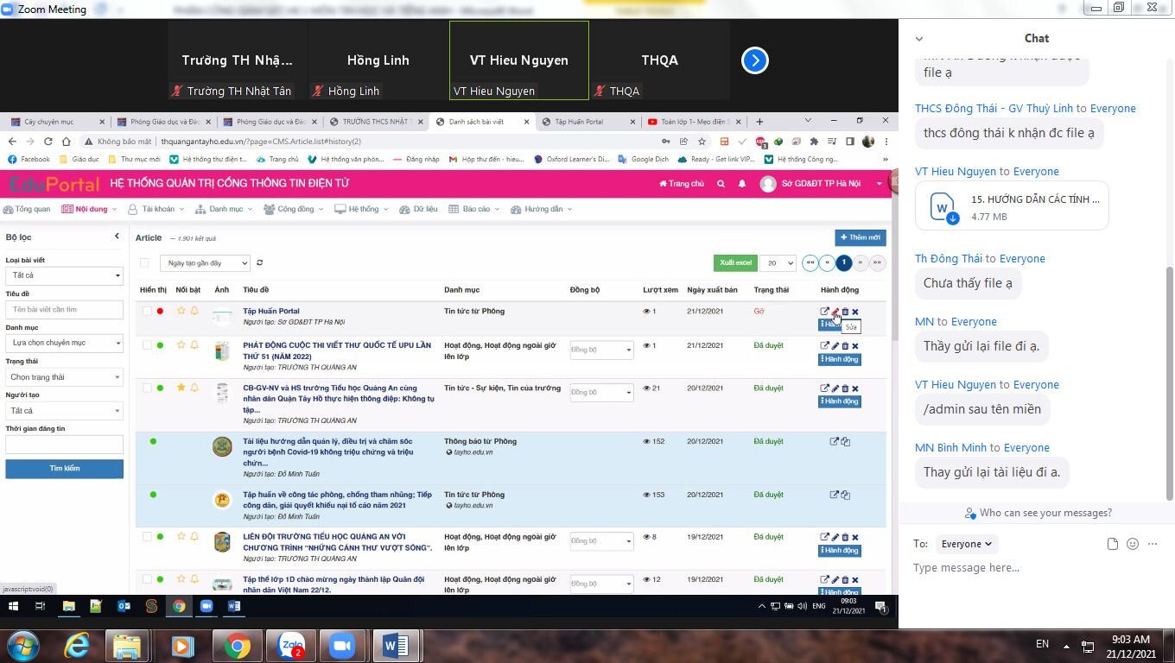This screenshot has width=1175, height=663.
Task: Check the checkbox on the Tập Huấn Portal row
Action: click(x=146, y=311)
